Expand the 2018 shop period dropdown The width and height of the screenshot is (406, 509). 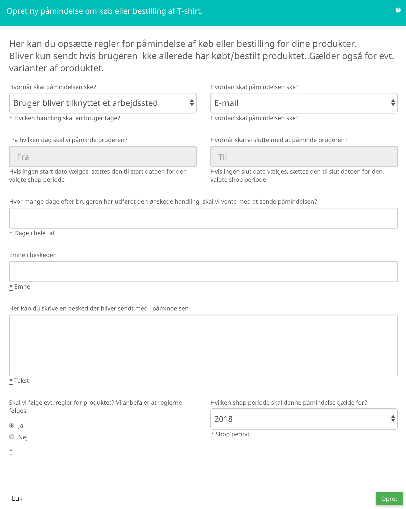pos(304,419)
